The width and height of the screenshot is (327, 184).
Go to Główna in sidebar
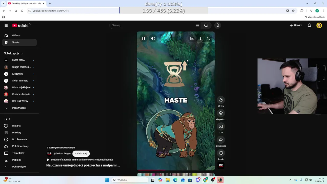click(x=19, y=36)
